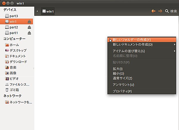Click the ネットワークを... network icon

click(7, 102)
